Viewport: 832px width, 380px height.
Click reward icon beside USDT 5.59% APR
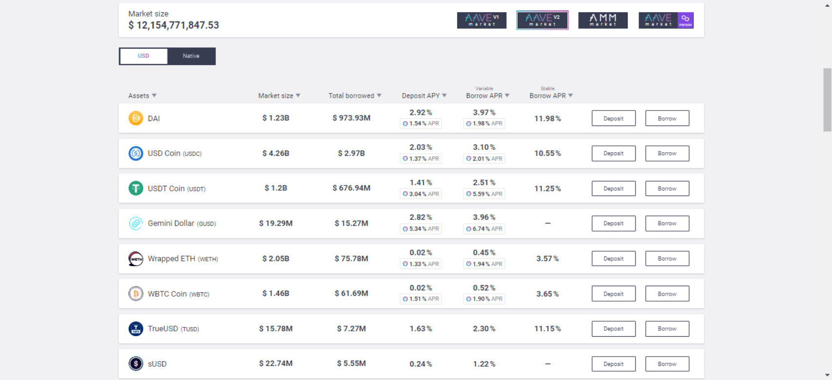pos(468,194)
